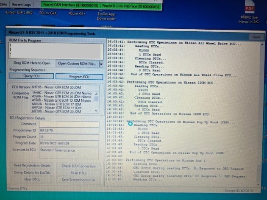Select 6HP2A - Nissan GTR ECM 17 JDM
267x200 pixels.
click(57, 108)
